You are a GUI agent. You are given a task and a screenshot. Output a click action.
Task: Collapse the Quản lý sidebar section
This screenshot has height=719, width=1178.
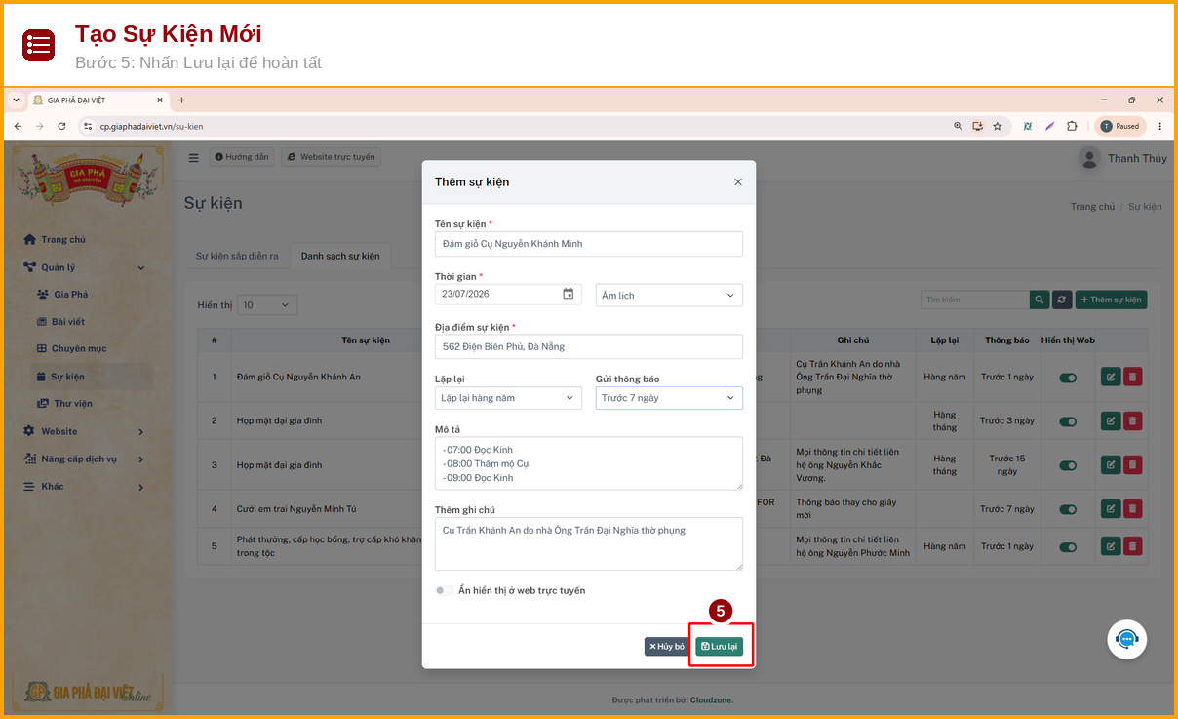(x=85, y=267)
